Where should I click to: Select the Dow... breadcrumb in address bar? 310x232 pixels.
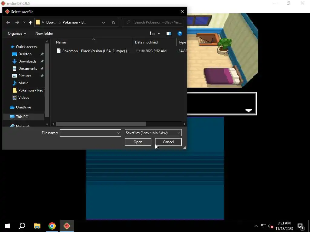(51, 22)
